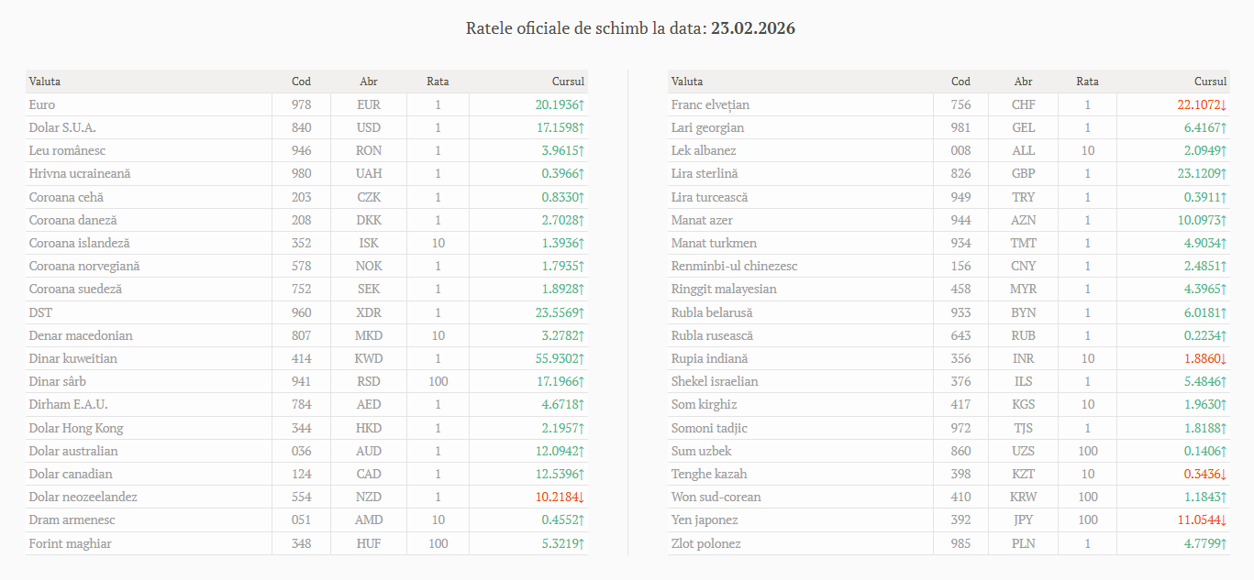
Task: Click the Cod header in left table
Action: tap(301, 82)
